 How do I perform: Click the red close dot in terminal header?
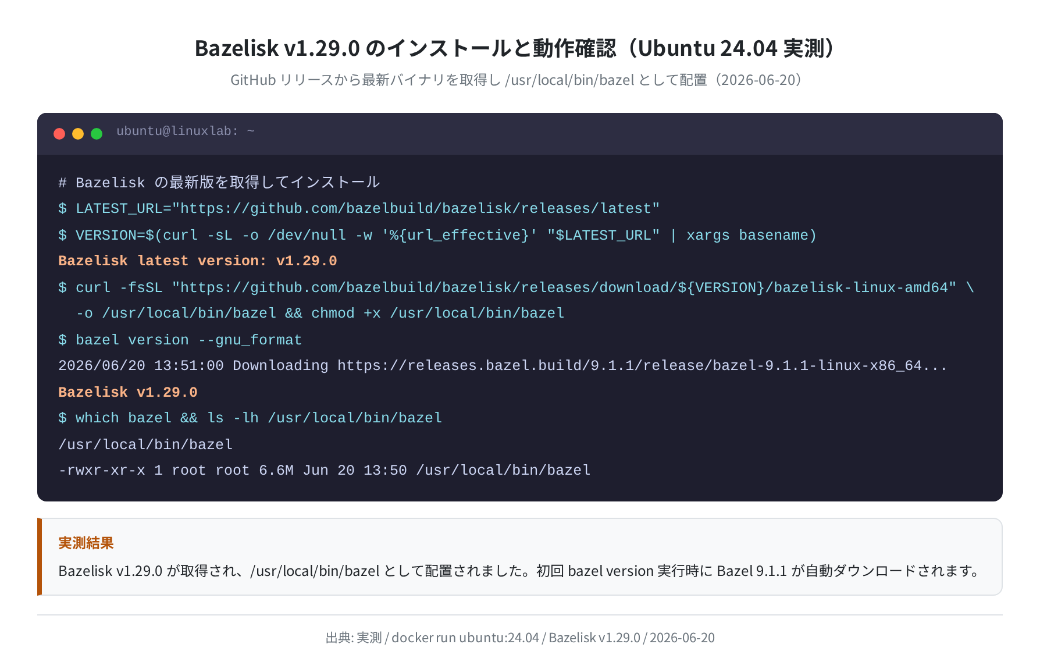[59, 134]
